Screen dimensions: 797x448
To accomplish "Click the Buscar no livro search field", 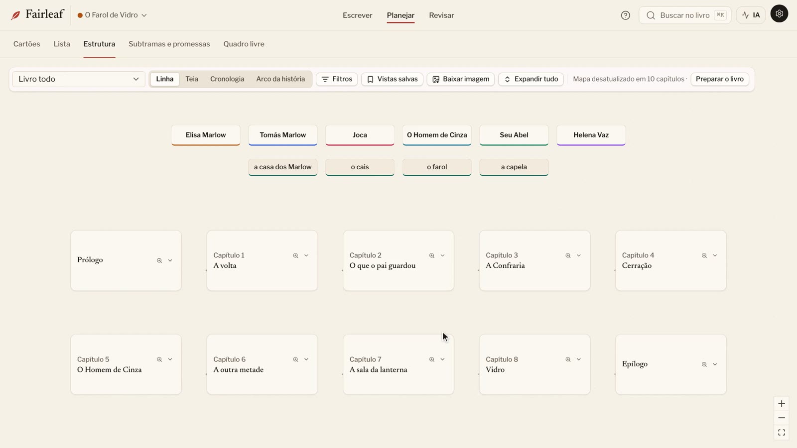I will [x=685, y=15].
